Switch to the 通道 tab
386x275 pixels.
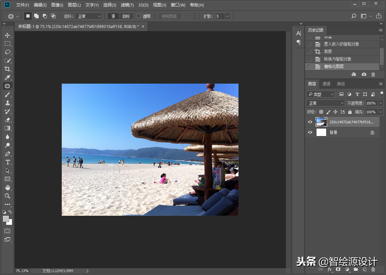[x=326, y=84]
